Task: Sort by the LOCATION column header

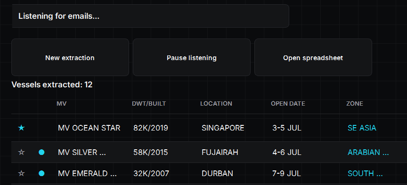Action: tap(216, 104)
